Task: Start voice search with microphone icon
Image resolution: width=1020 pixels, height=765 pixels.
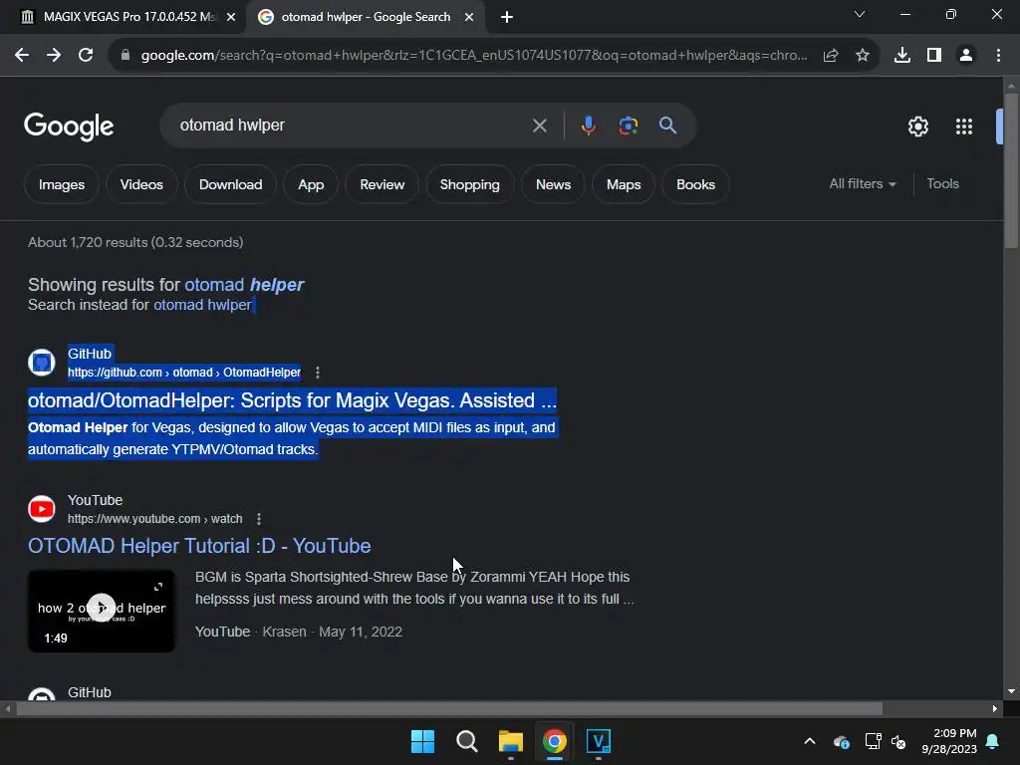Action: [x=588, y=126]
